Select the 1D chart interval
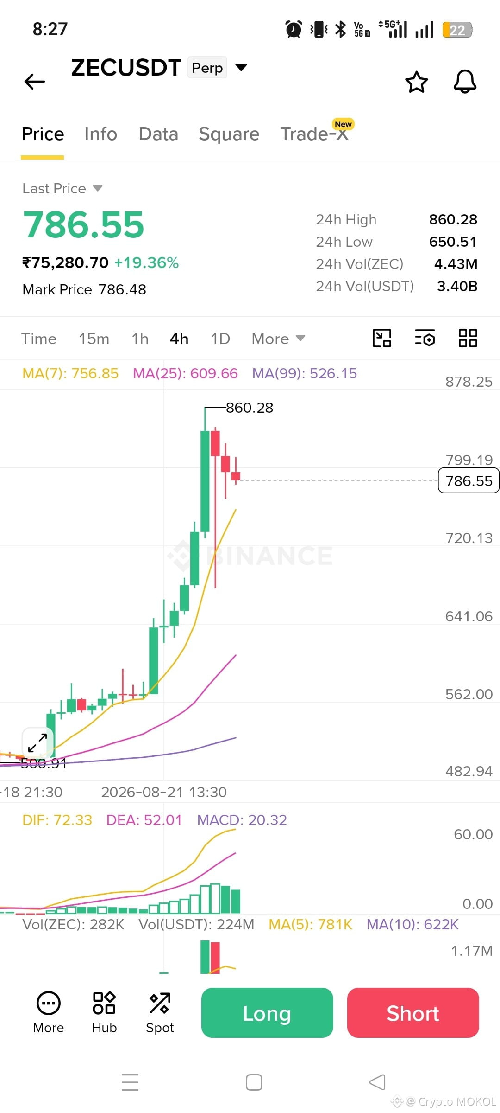The image size is (500, 1113). tap(220, 339)
